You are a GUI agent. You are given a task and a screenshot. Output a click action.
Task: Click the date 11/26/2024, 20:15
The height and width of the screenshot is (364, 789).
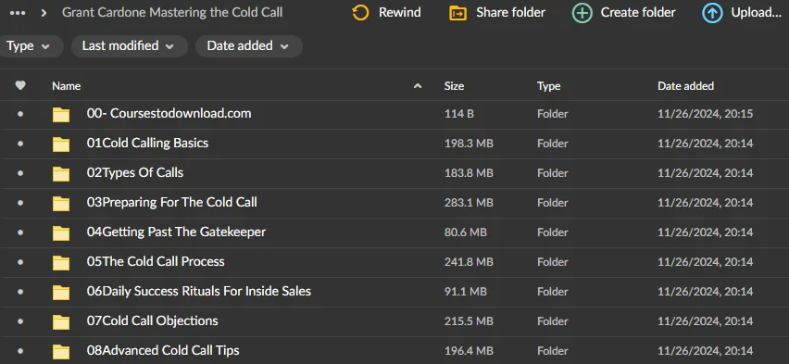[705, 114]
